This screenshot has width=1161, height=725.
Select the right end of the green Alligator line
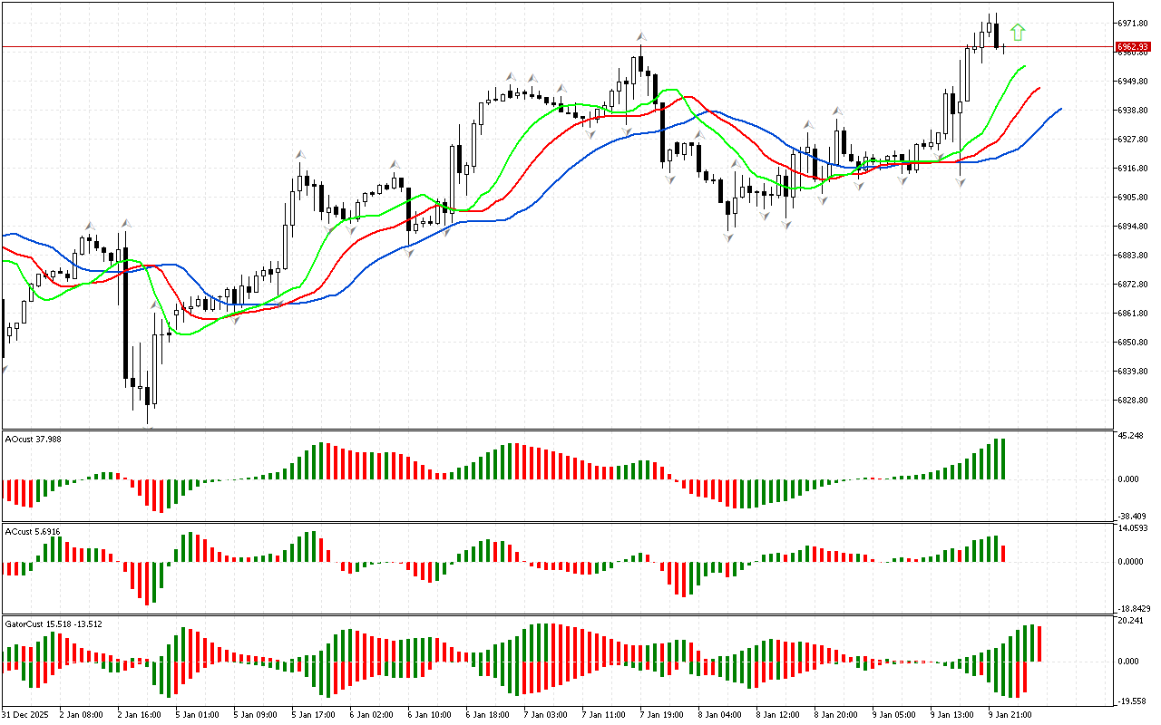click(x=1025, y=66)
